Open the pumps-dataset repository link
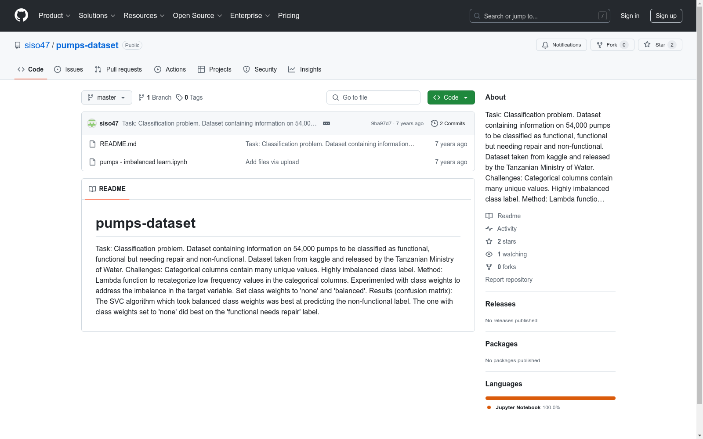 pos(87,45)
